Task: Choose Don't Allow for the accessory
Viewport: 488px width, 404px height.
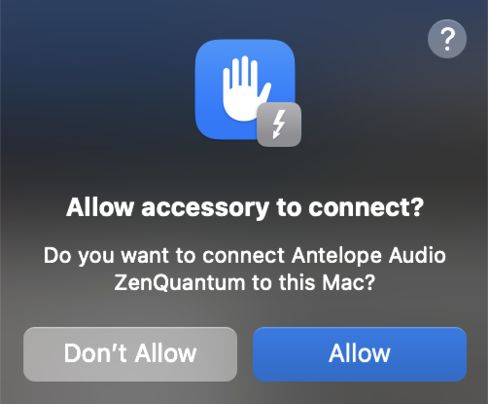Action: point(130,354)
